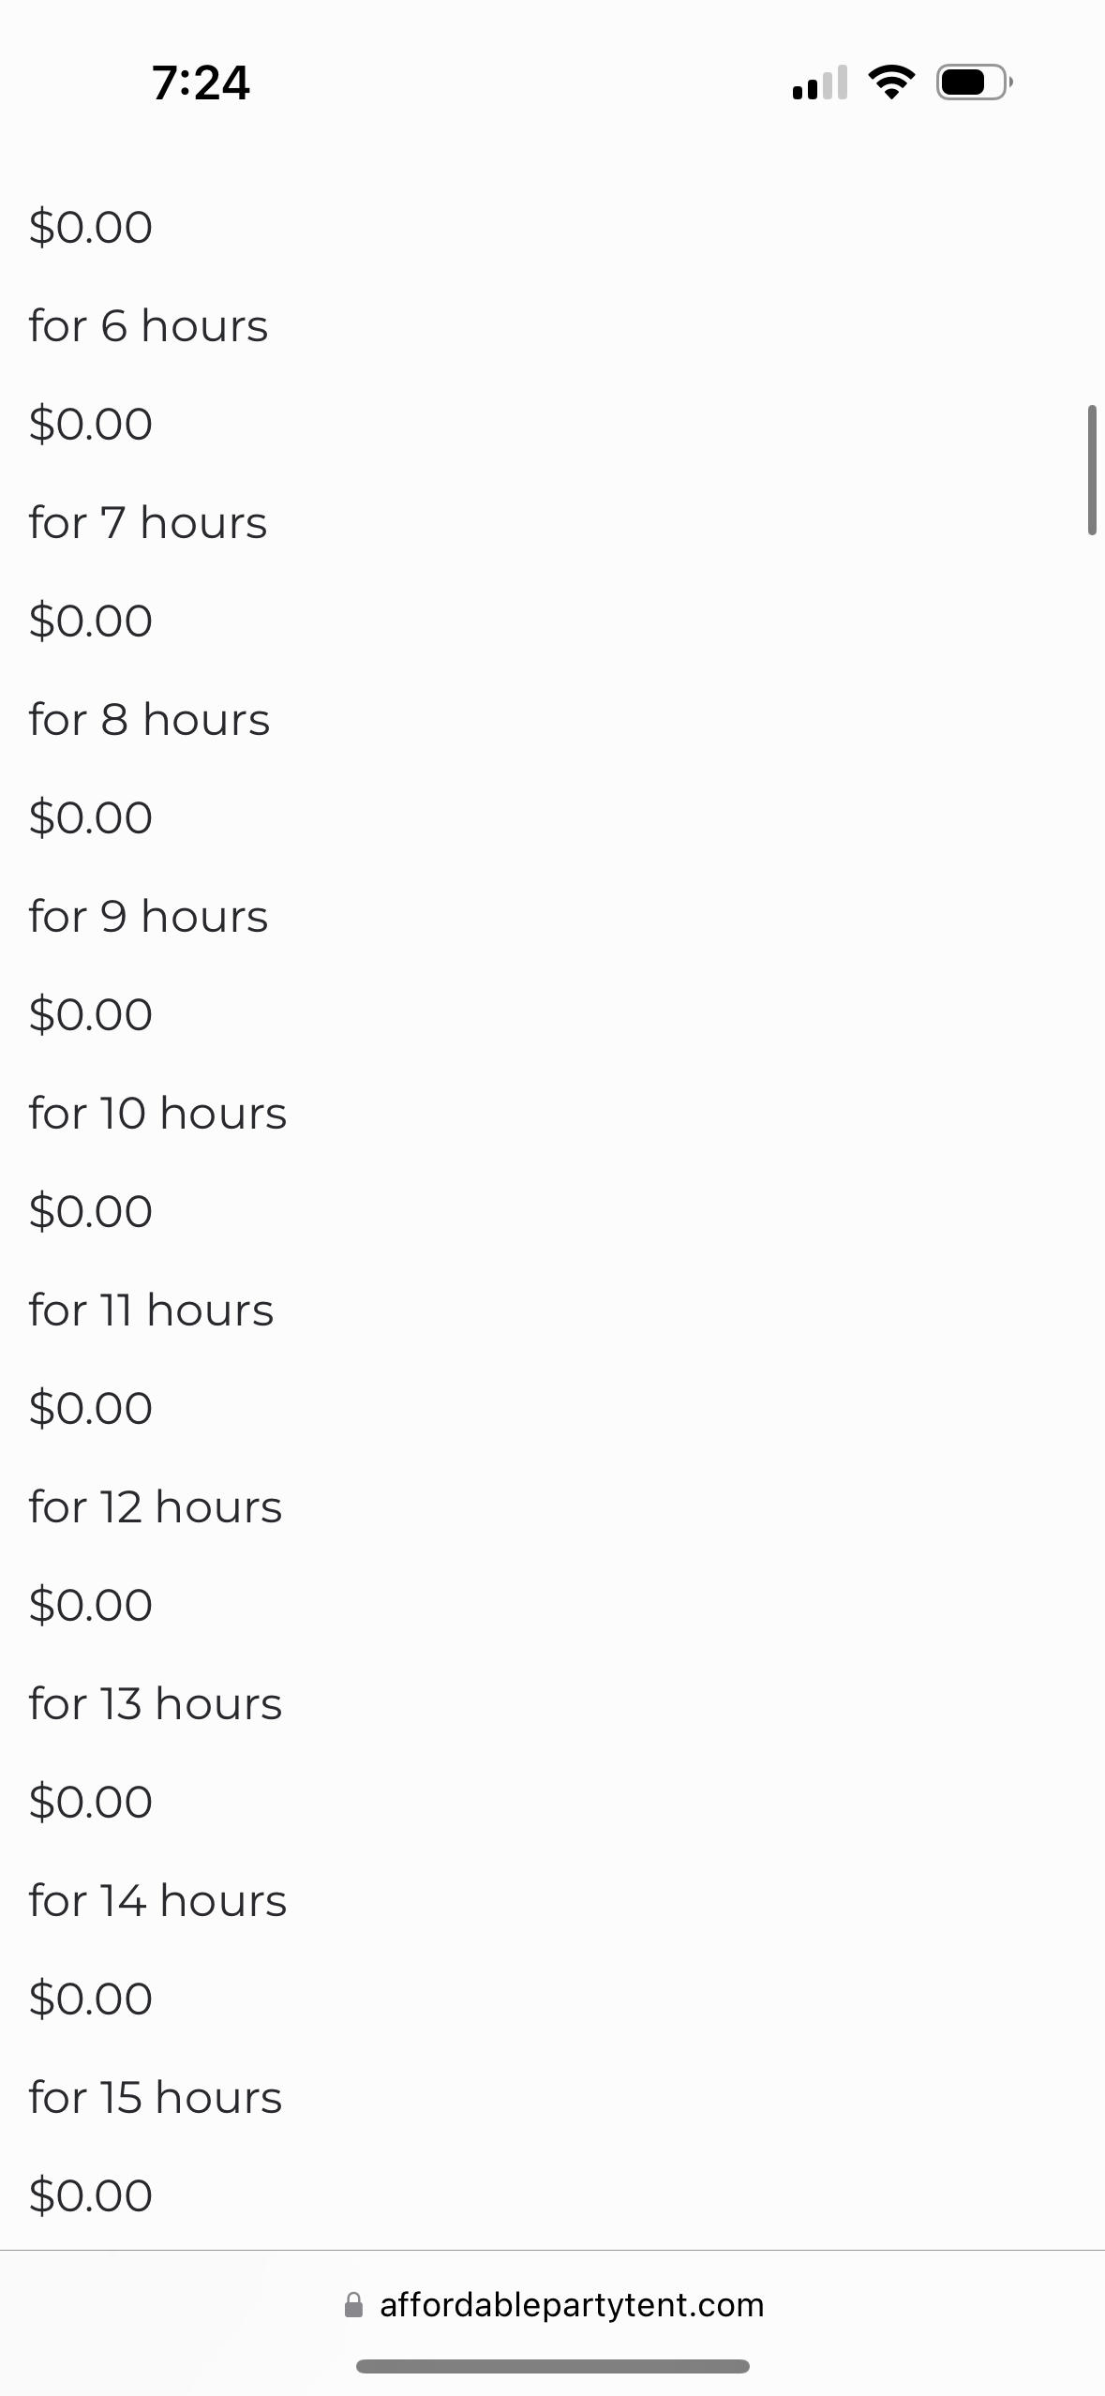Click the "for 10 hours" label
1105x2396 pixels.
tap(157, 1114)
